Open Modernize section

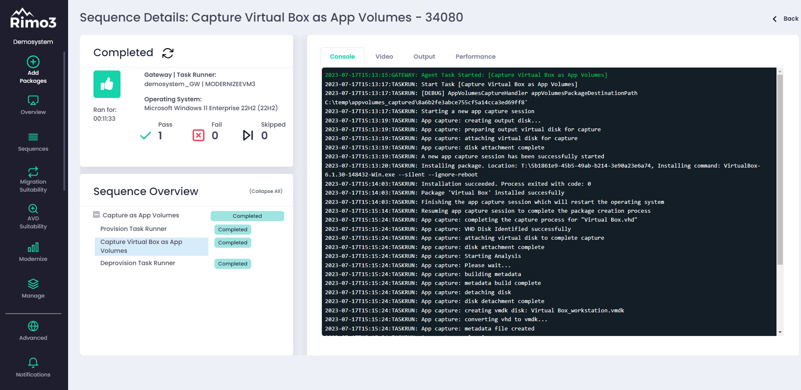pos(33,252)
